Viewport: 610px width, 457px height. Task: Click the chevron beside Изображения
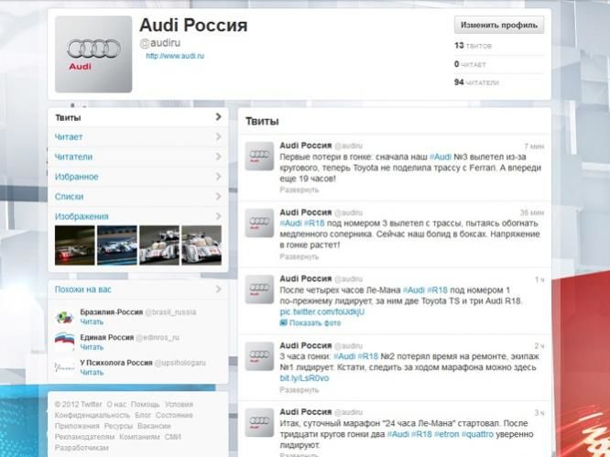[218, 216]
